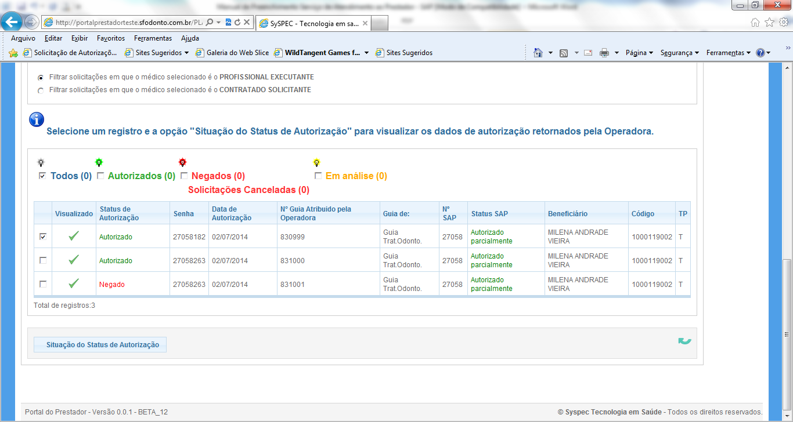Screen dimensions: 793x422
Task: Open the Exibir menu
Action: 80,38
